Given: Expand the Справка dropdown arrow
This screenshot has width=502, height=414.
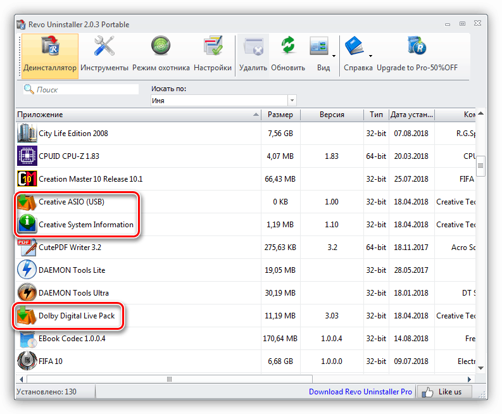Looking at the screenshot, I should click(371, 56).
